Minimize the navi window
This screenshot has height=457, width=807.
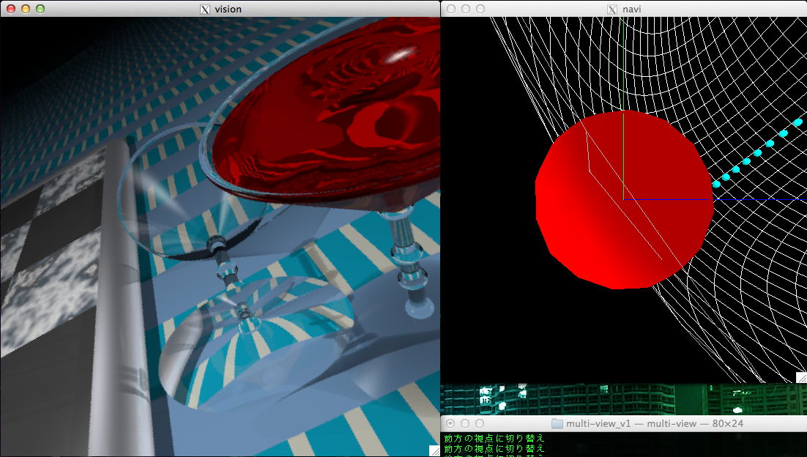pyautogui.click(x=465, y=9)
